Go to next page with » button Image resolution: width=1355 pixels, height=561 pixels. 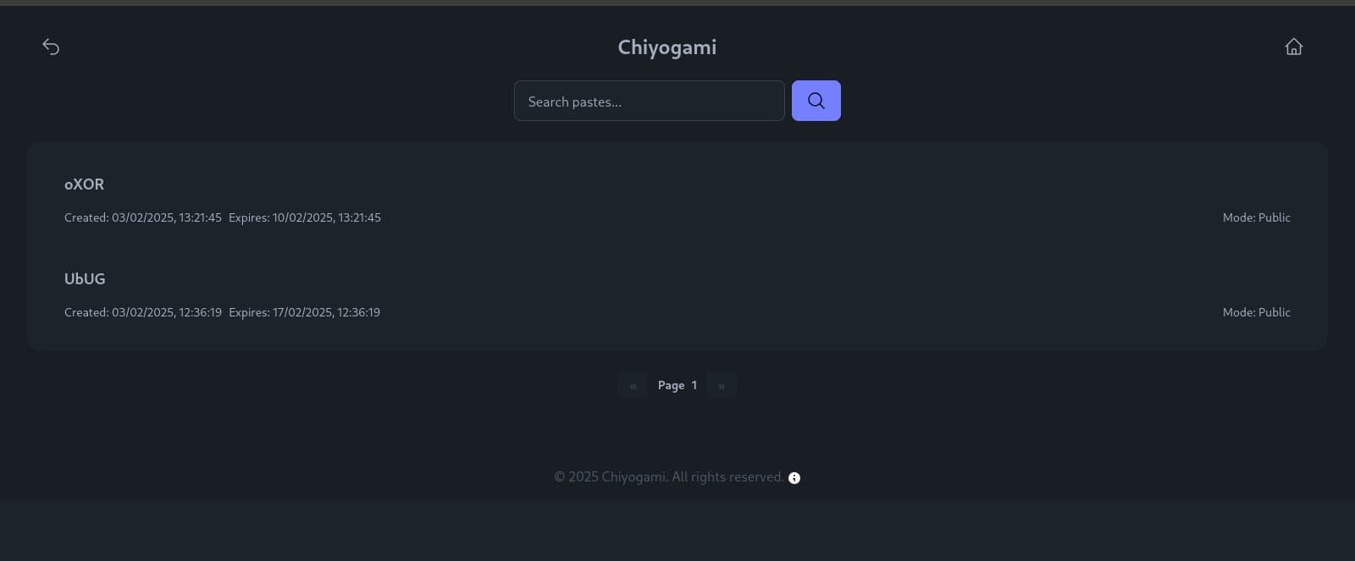722,386
